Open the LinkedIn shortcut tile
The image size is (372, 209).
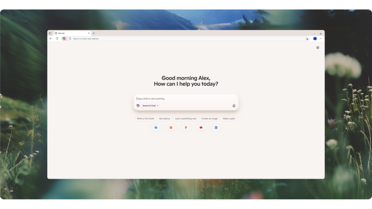(216, 127)
